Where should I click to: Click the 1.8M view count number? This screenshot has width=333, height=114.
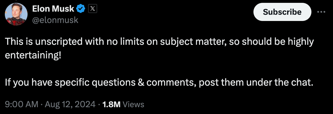pos(111,104)
